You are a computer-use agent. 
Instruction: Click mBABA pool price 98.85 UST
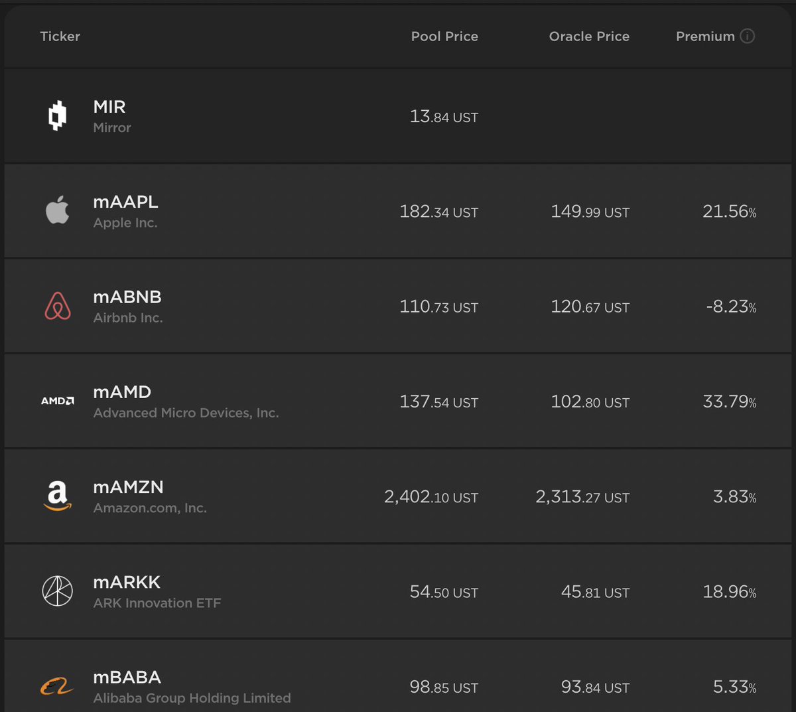click(x=444, y=687)
